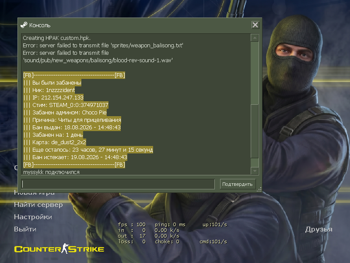Click the 'out : 17' readout

point(132,236)
